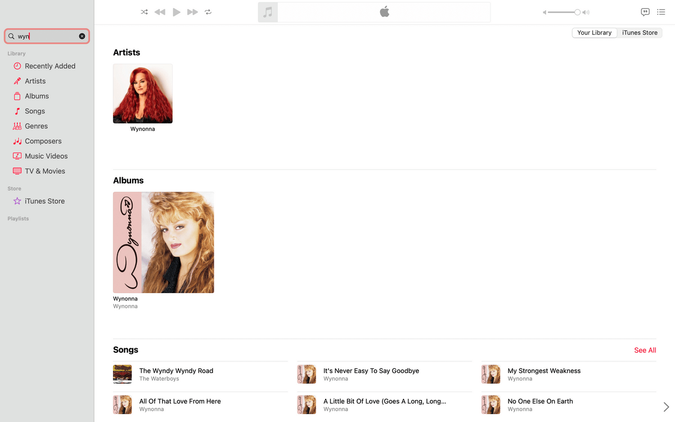Open the Wynonna album cover
Viewport: 675px width, 422px height.
[164, 243]
